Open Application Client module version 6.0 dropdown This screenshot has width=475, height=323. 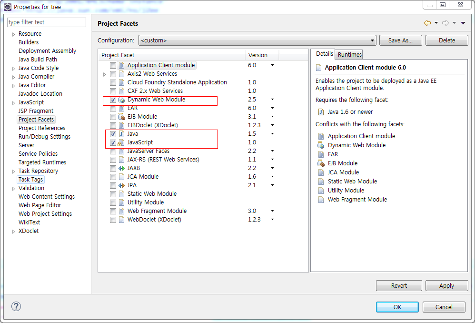[272, 65]
